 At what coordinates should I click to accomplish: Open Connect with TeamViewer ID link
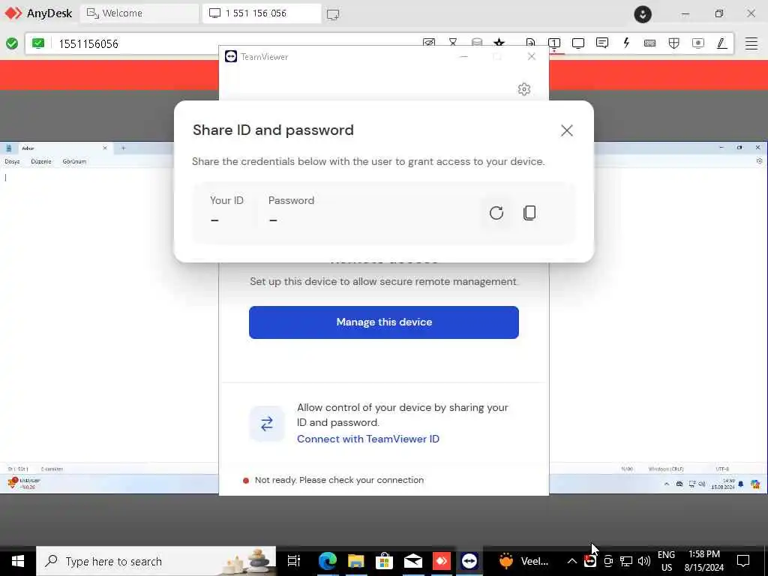367,439
